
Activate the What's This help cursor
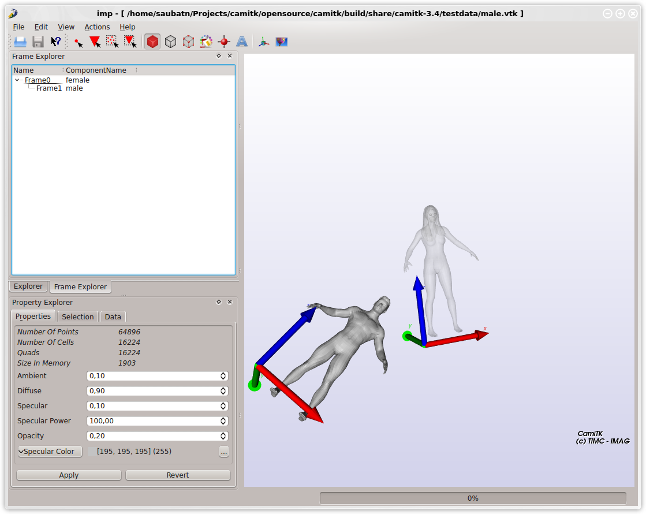(x=55, y=42)
